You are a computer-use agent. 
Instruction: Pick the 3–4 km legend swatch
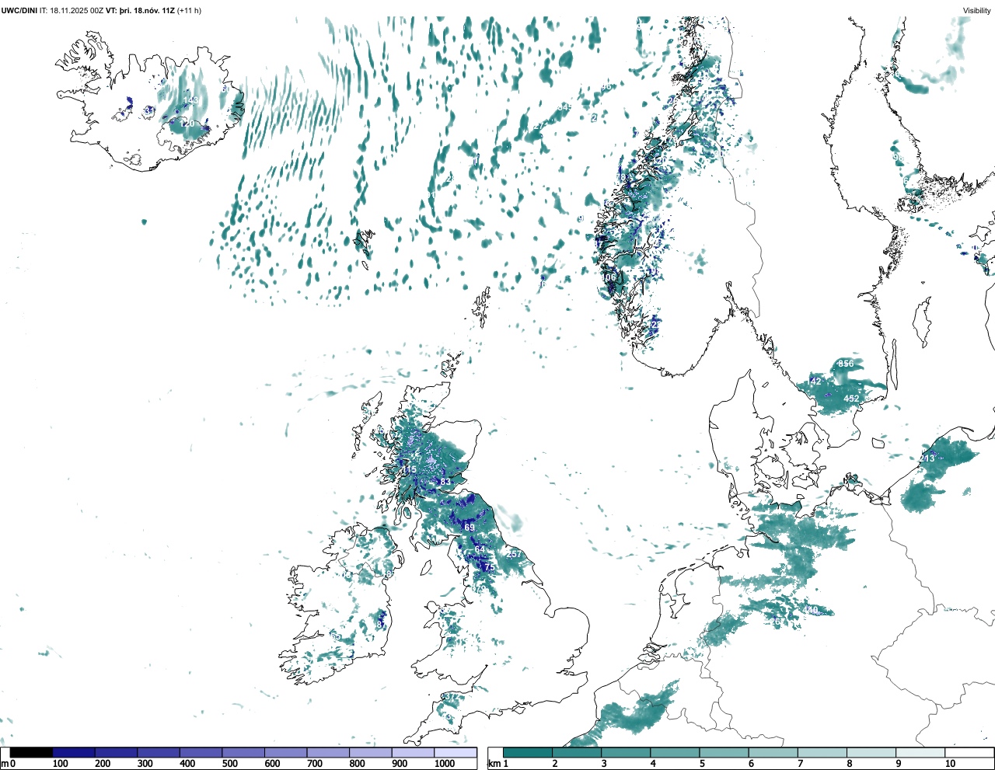click(626, 752)
